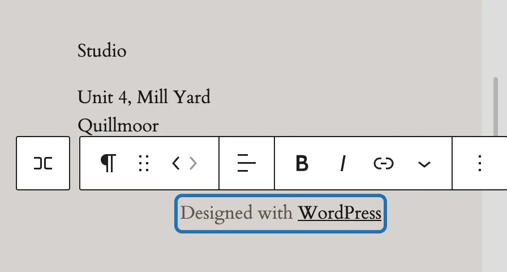The image size is (507, 272).
Task: Move block right with right chevron
Action: point(193,163)
